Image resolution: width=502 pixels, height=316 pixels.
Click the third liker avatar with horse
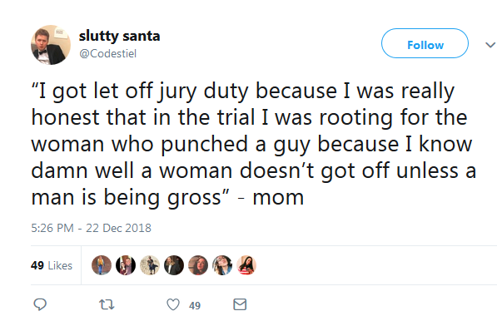tap(150, 265)
